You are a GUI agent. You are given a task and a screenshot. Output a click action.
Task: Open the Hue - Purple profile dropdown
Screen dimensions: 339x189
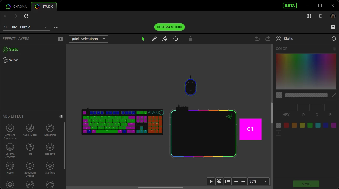[x=26, y=27]
